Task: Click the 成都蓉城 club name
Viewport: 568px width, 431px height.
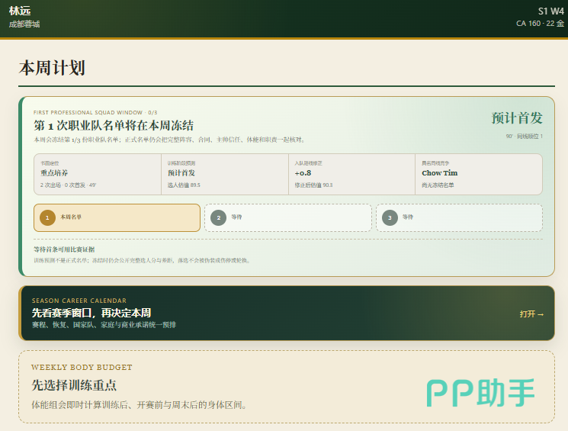Action: (x=24, y=24)
